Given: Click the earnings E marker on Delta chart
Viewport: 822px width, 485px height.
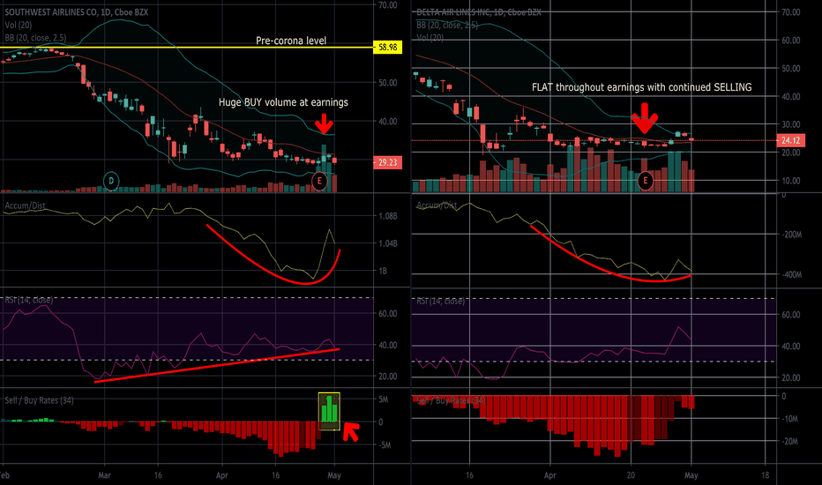Looking at the screenshot, I should (646, 181).
